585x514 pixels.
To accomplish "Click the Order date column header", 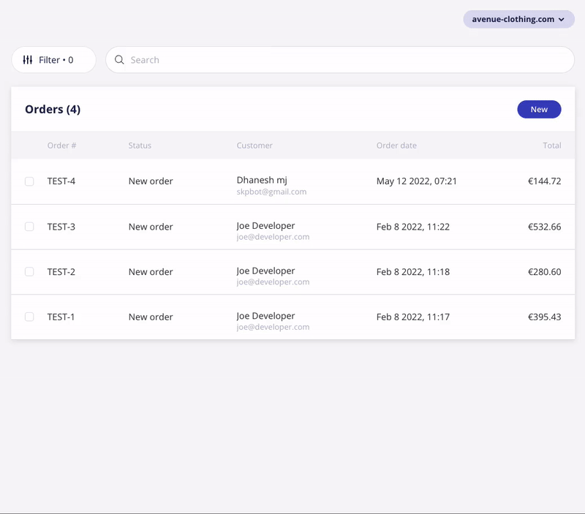I will tap(396, 145).
